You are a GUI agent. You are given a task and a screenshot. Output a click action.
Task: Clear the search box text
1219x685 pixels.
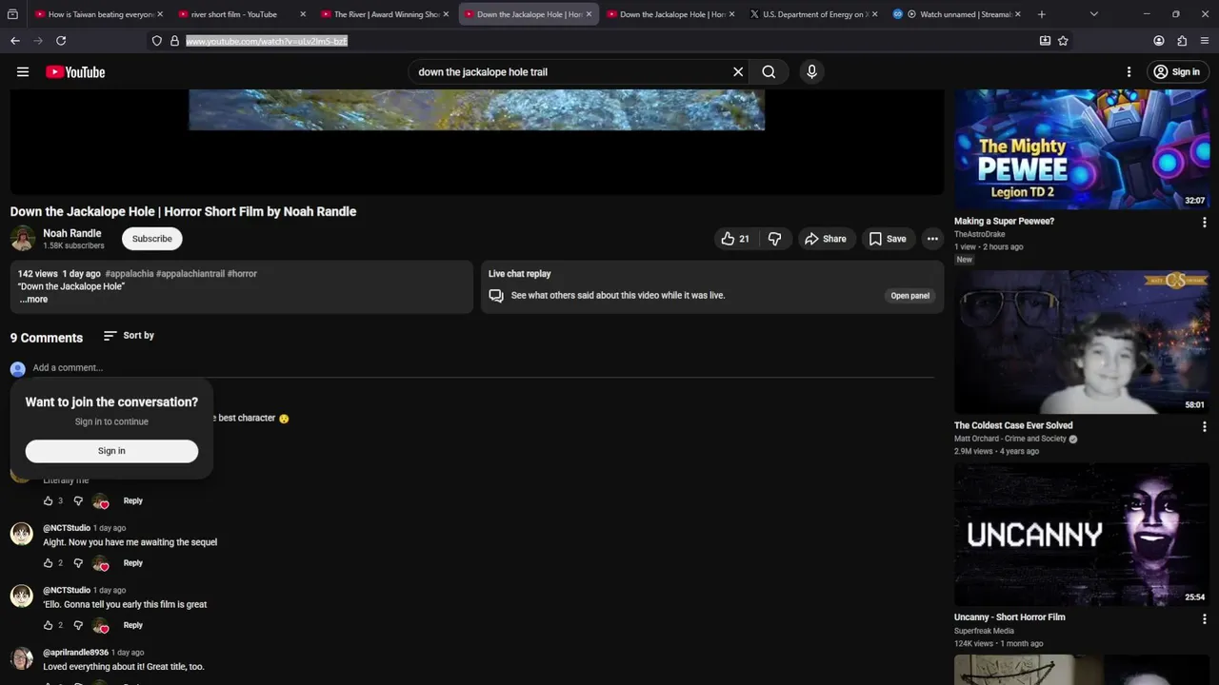(738, 71)
